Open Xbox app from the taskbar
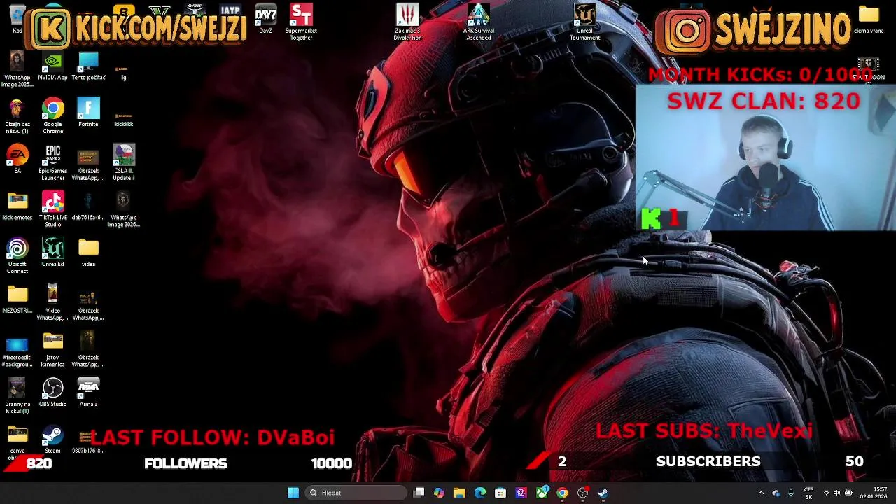The width and height of the screenshot is (896, 504). [x=542, y=493]
